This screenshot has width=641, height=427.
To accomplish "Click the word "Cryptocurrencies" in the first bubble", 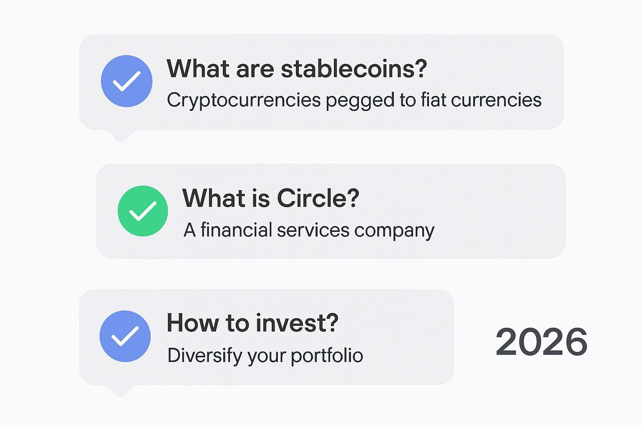I will point(244,100).
